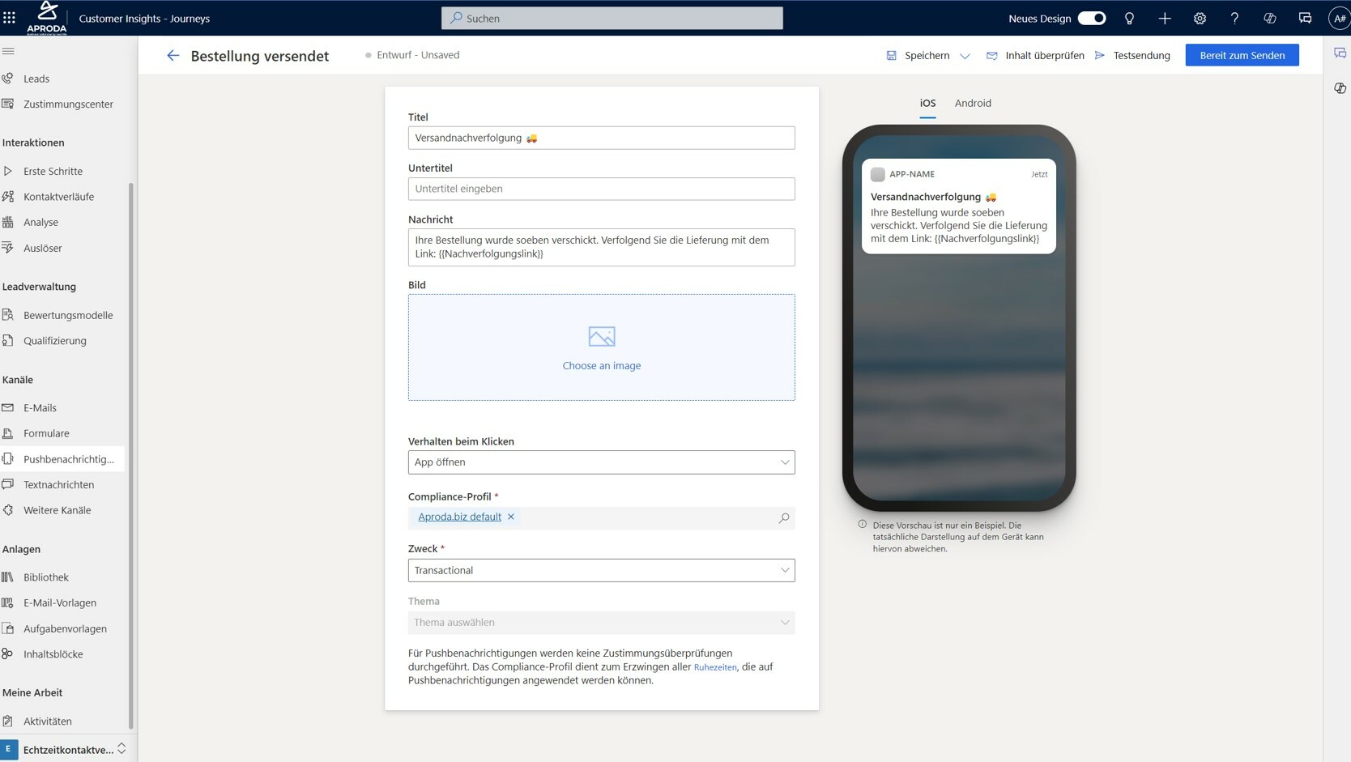Click the Untertitel eingeben input field
The width and height of the screenshot is (1351, 762).
(601, 189)
